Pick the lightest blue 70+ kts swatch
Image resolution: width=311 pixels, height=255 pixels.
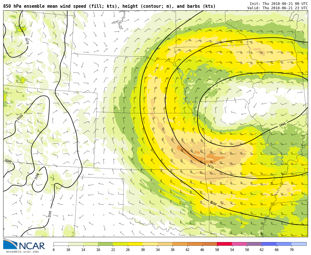pyautogui.click(x=299, y=244)
